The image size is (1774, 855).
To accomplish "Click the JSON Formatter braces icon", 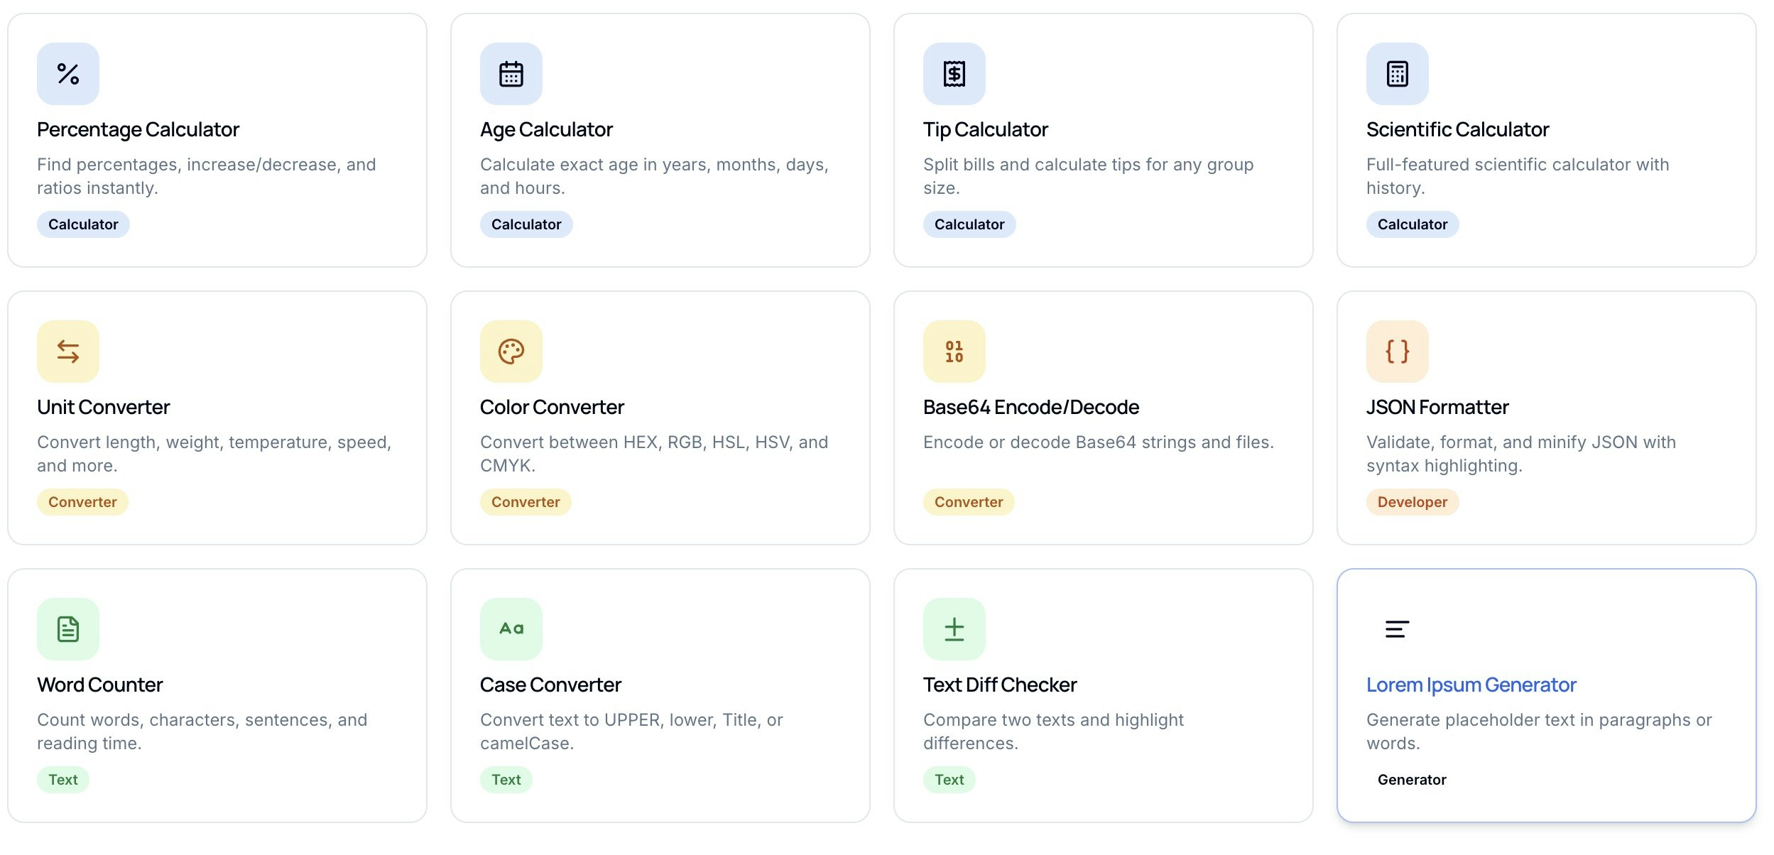I will (x=1396, y=350).
